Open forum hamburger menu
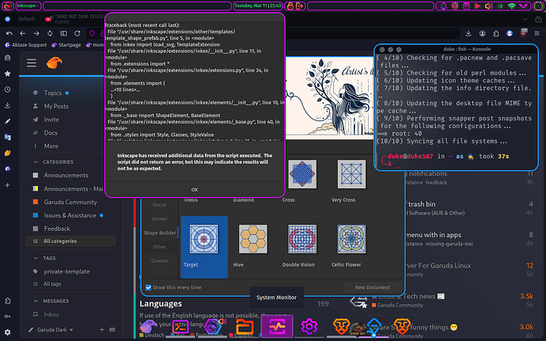The image size is (546, 341). [x=32, y=63]
